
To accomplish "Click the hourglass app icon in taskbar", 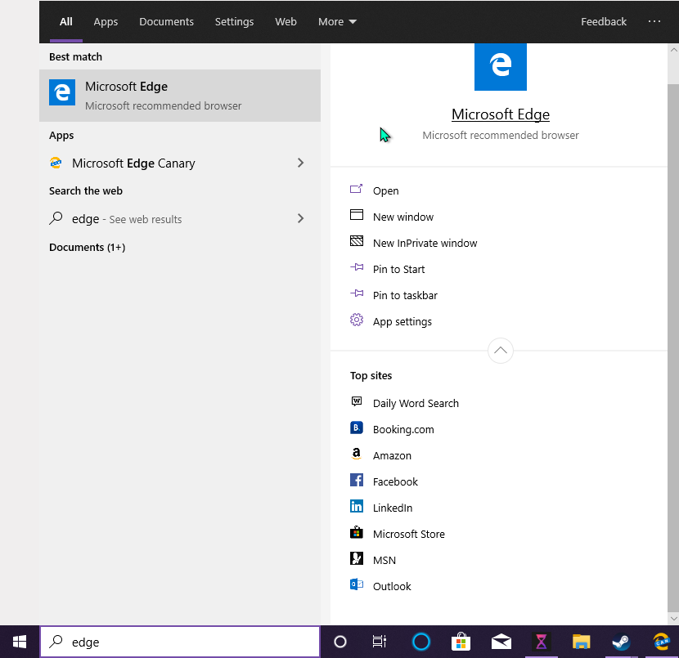I will pos(542,642).
